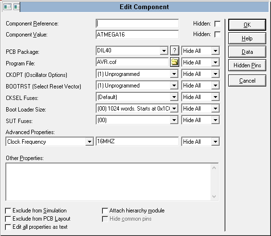Screen dimensions: 271x236
Task: Click scroll down arrow in Other Properties
Action: click(x=214, y=197)
